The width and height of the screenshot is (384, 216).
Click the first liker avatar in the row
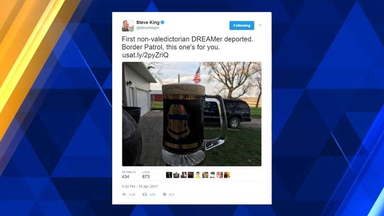pyautogui.click(x=169, y=175)
